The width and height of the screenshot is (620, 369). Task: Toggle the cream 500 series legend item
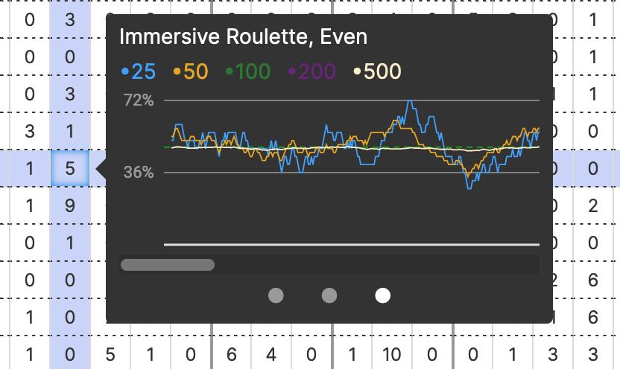pos(377,71)
